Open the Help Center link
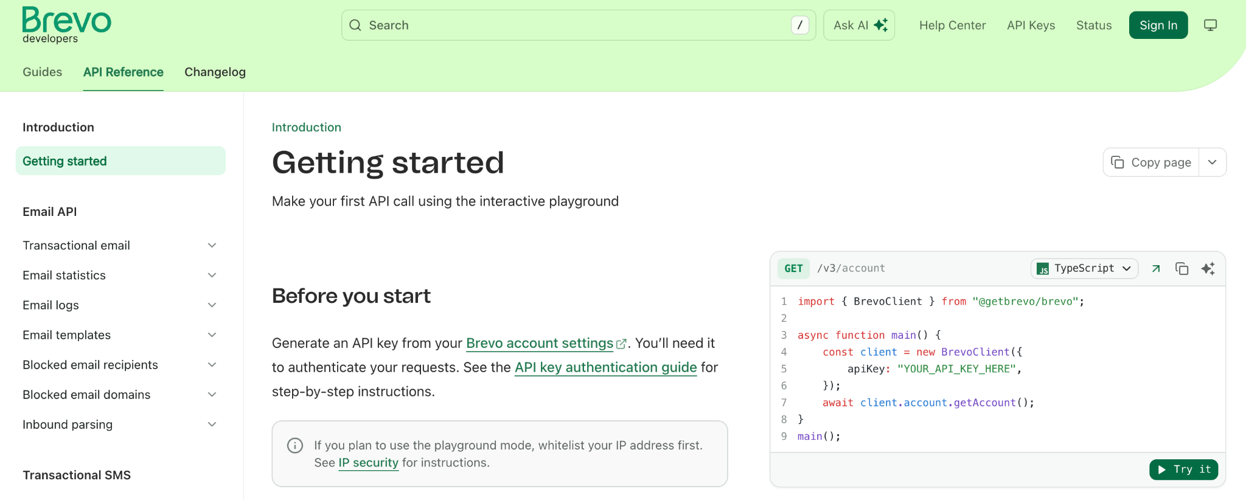 [x=953, y=25]
